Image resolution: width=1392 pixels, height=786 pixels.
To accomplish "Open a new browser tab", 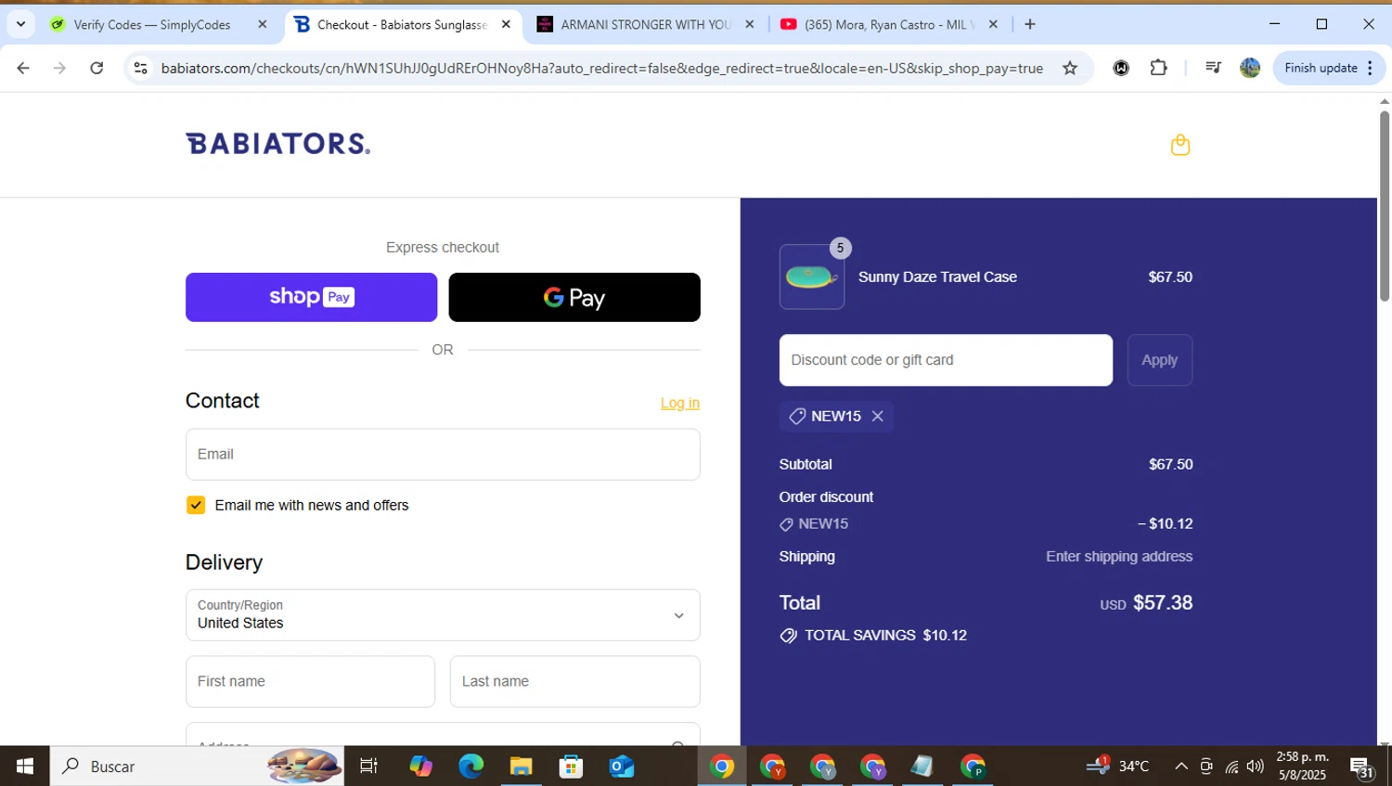I will coord(1030,25).
